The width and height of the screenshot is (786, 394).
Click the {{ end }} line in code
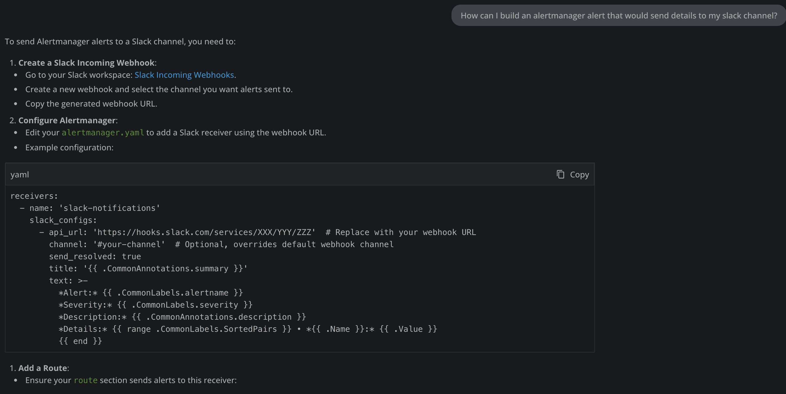(x=80, y=341)
